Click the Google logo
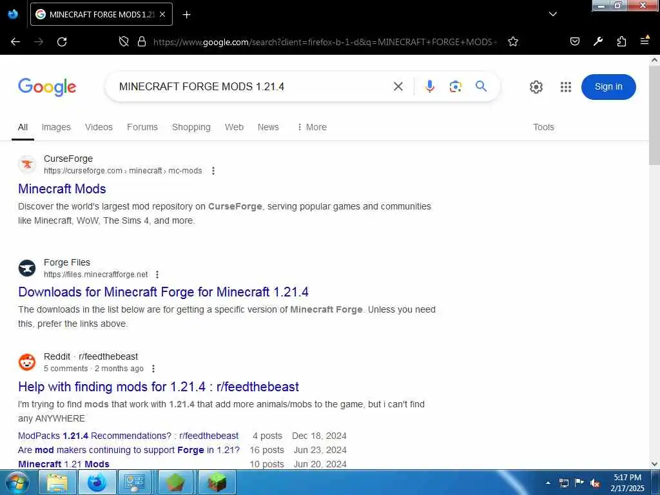 coord(47,87)
